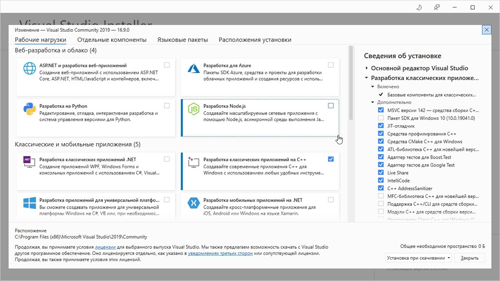The height and width of the screenshot is (281, 500).
Task: Uncheck the C++ desktop development workload
Action: 331,159
